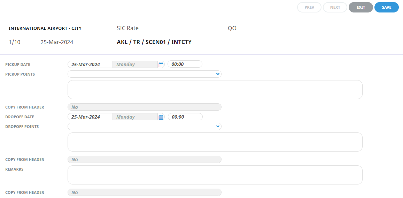Click the pickup weekday field showing Monday
This screenshot has height=198, width=403.
(x=135, y=64)
